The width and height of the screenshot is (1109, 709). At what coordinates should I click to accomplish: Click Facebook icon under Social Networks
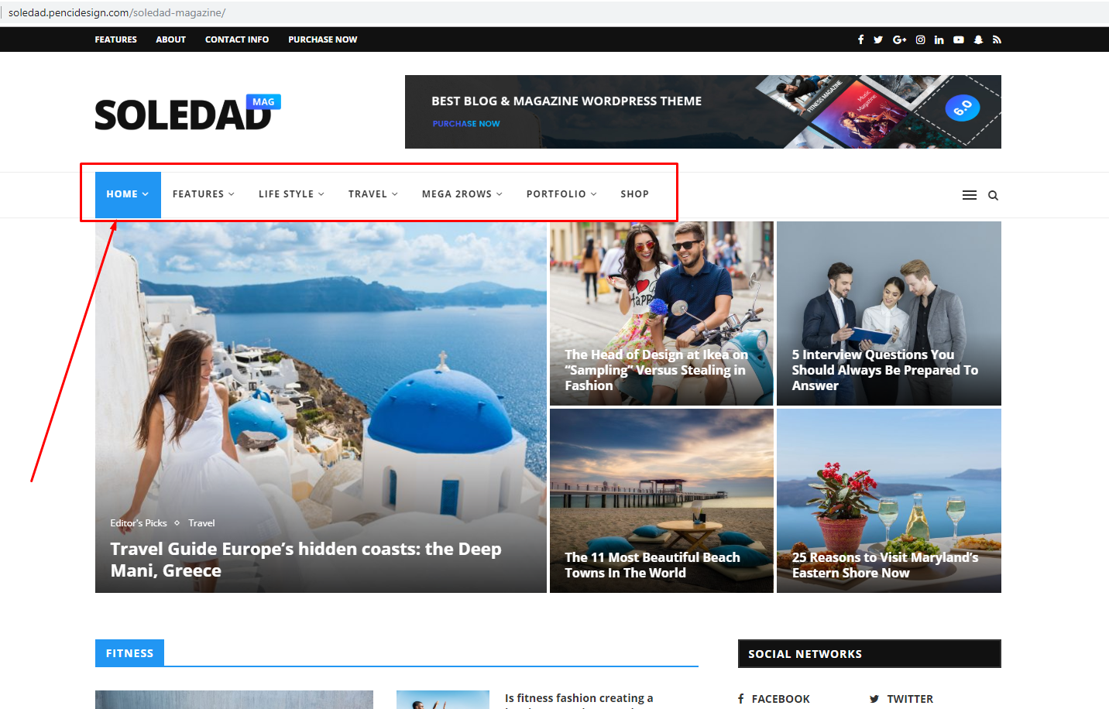[x=741, y=699]
